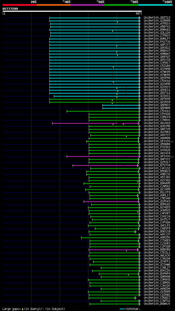Click the UniRef100_Q2J995 label
The width and height of the screenshot is (175, 311).
(x=157, y=189)
